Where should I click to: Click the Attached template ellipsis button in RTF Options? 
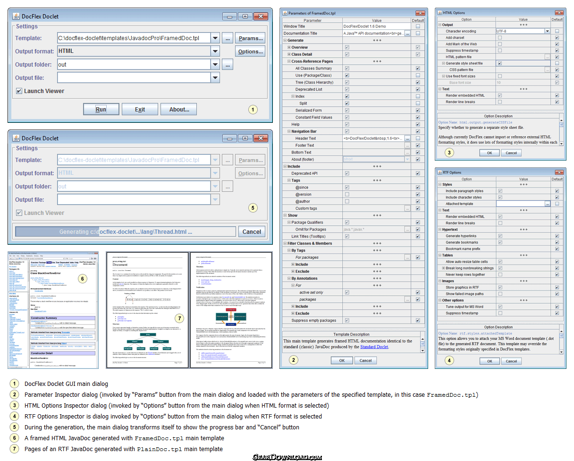[548, 204]
